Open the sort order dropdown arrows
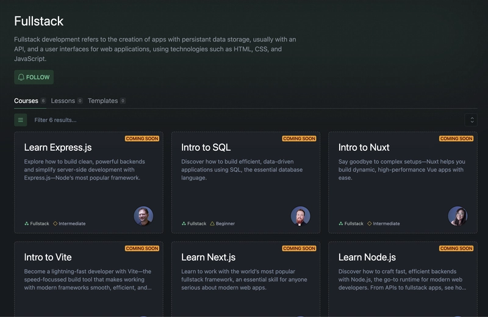This screenshot has height=317, width=488. coord(472,120)
